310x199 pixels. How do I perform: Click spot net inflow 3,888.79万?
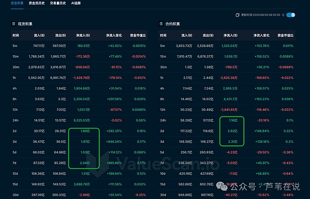pos(82,184)
